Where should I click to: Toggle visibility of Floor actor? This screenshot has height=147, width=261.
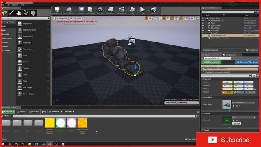[x=203, y=23]
